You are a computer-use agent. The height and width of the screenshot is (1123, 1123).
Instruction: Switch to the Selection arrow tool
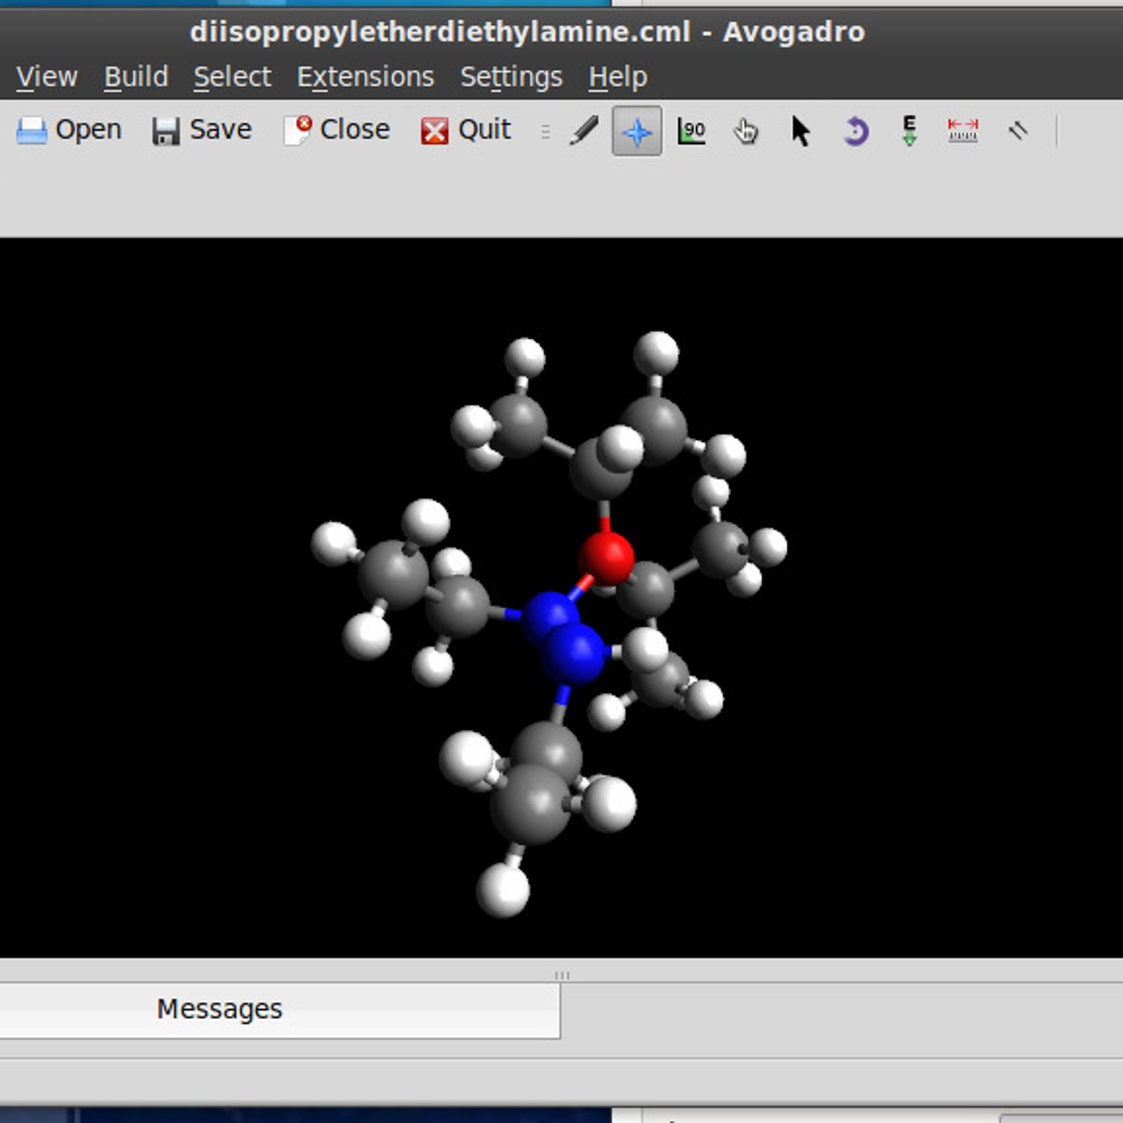[800, 130]
